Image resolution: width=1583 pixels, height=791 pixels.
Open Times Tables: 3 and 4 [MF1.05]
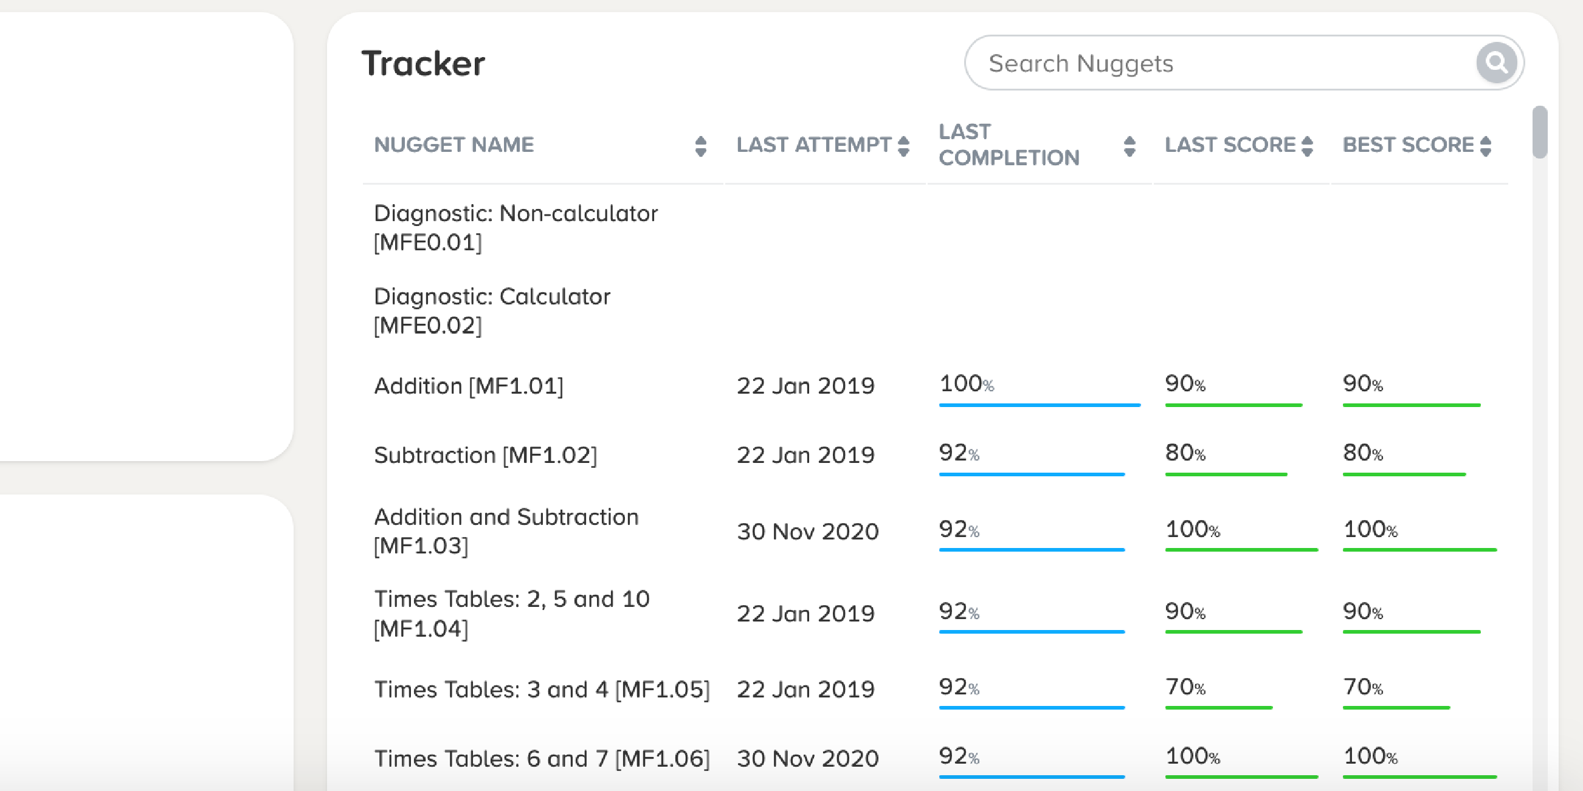pos(542,689)
